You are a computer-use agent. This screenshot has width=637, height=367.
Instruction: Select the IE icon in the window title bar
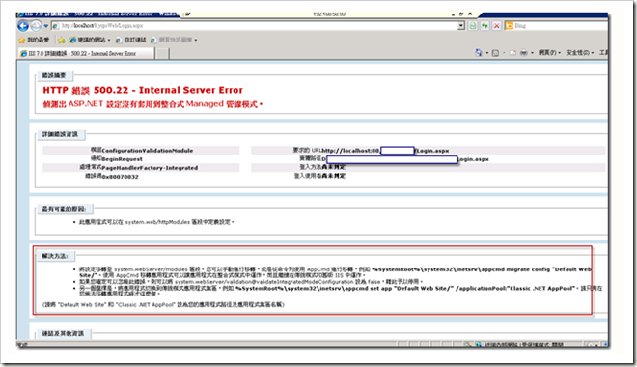pos(20,14)
